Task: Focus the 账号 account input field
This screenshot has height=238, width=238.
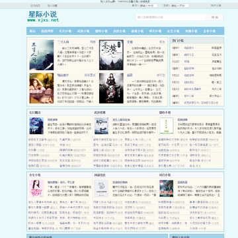Action: pyautogui.click(x=149, y=6)
